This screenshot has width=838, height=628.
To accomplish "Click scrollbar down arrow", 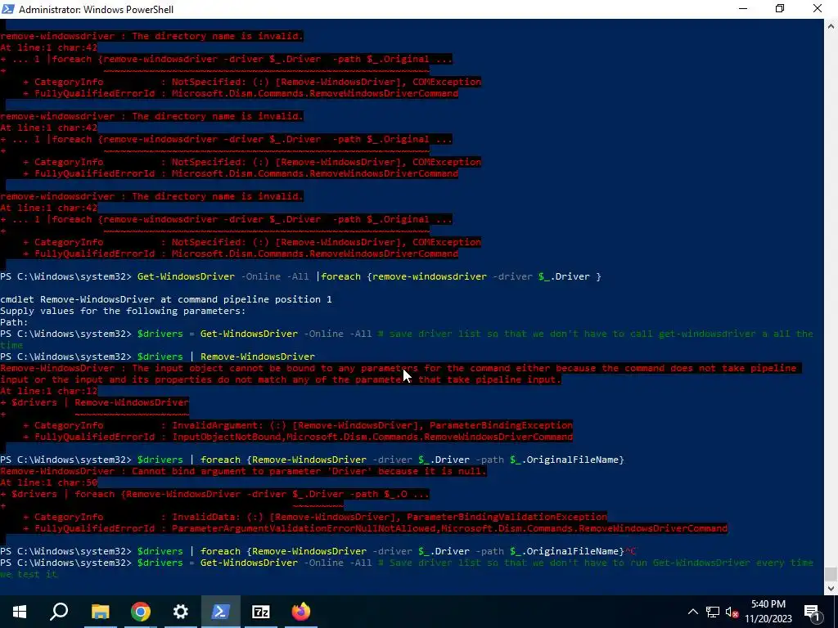I will tap(831, 588).
